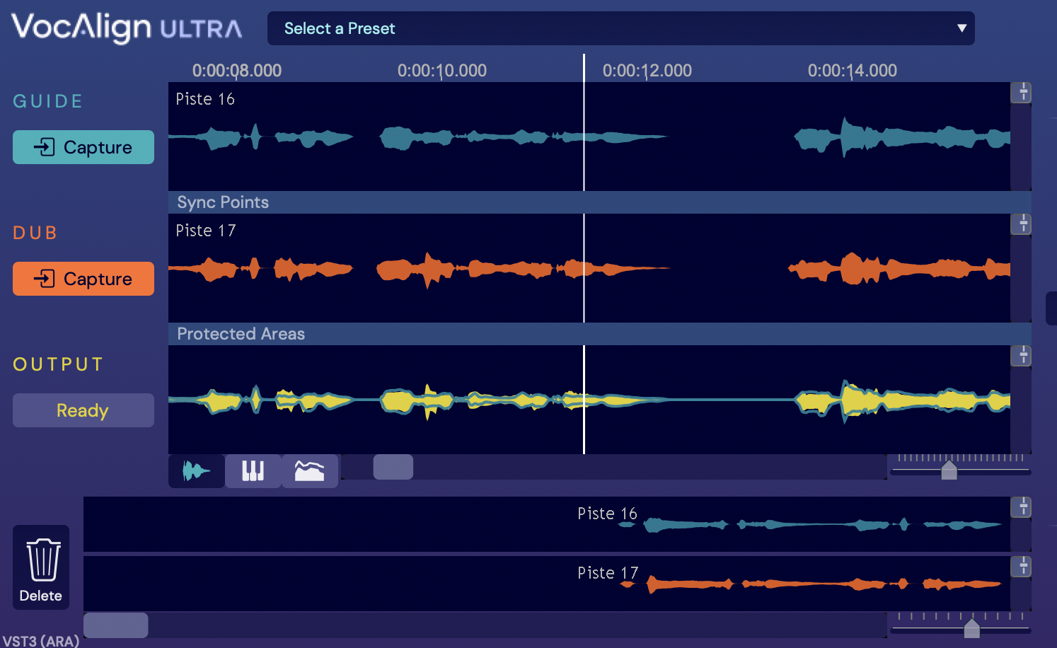Click the VocAlign Ultra logo

(127, 28)
